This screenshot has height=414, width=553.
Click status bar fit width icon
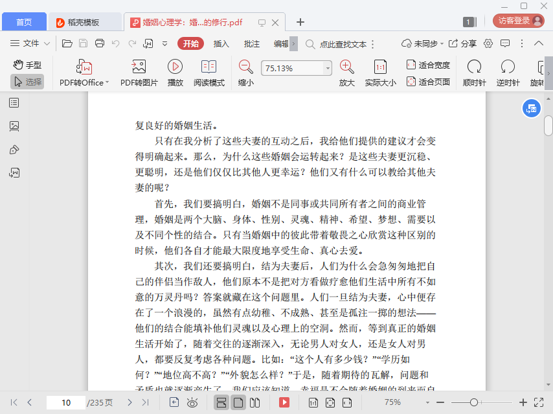[x=347, y=402]
